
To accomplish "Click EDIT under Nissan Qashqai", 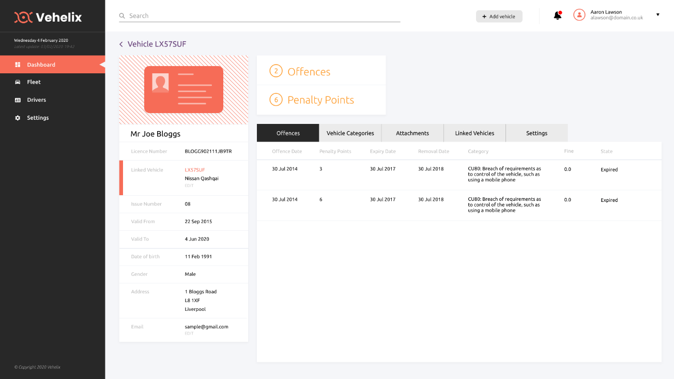I will pyautogui.click(x=189, y=186).
